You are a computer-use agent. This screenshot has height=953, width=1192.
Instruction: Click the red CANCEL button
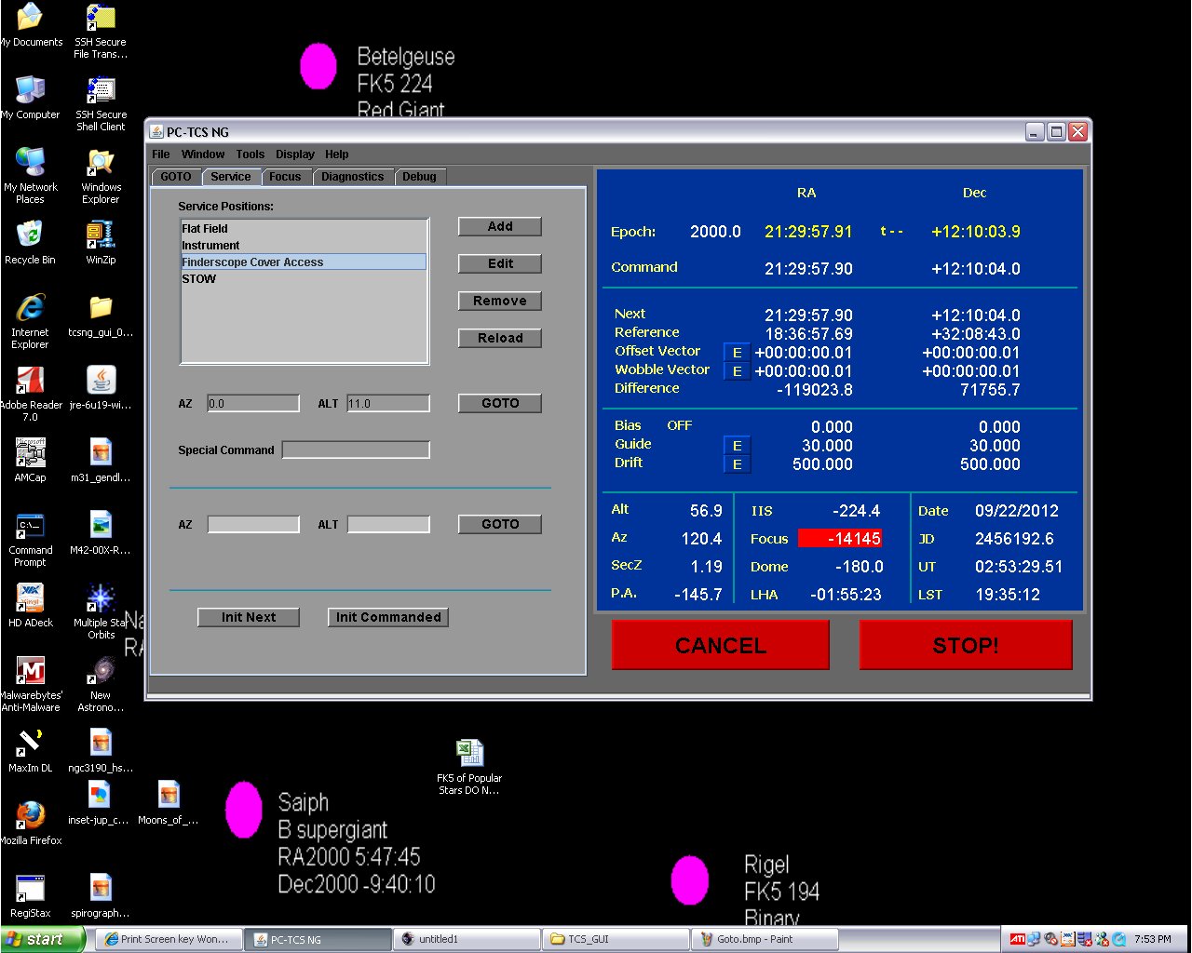coord(721,645)
